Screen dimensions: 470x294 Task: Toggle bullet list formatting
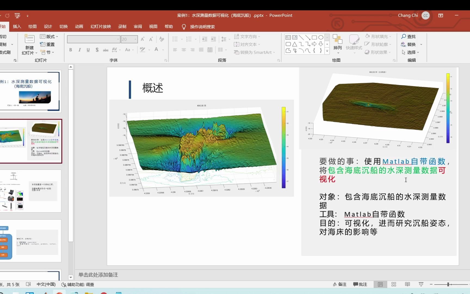(x=175, y=39)
